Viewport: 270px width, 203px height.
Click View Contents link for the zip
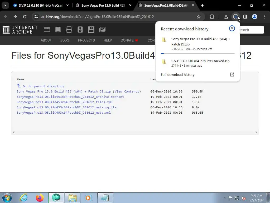127,91
